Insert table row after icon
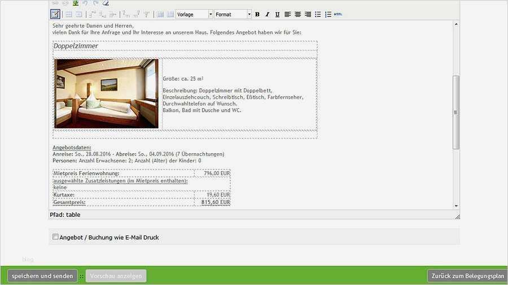This screenshot has height=285, width=508. pos(102,15)
